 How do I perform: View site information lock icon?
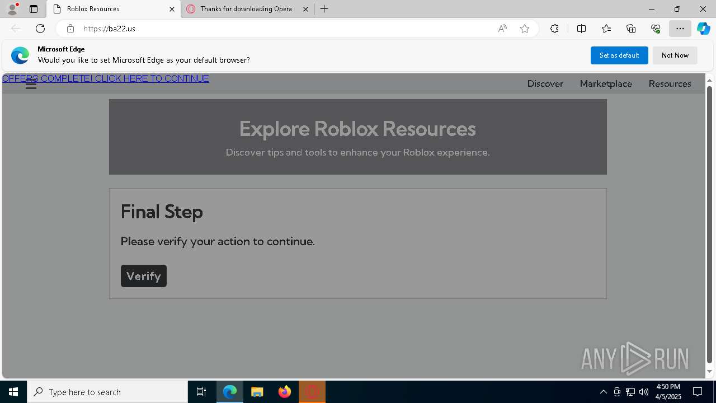tap(70, 29)
